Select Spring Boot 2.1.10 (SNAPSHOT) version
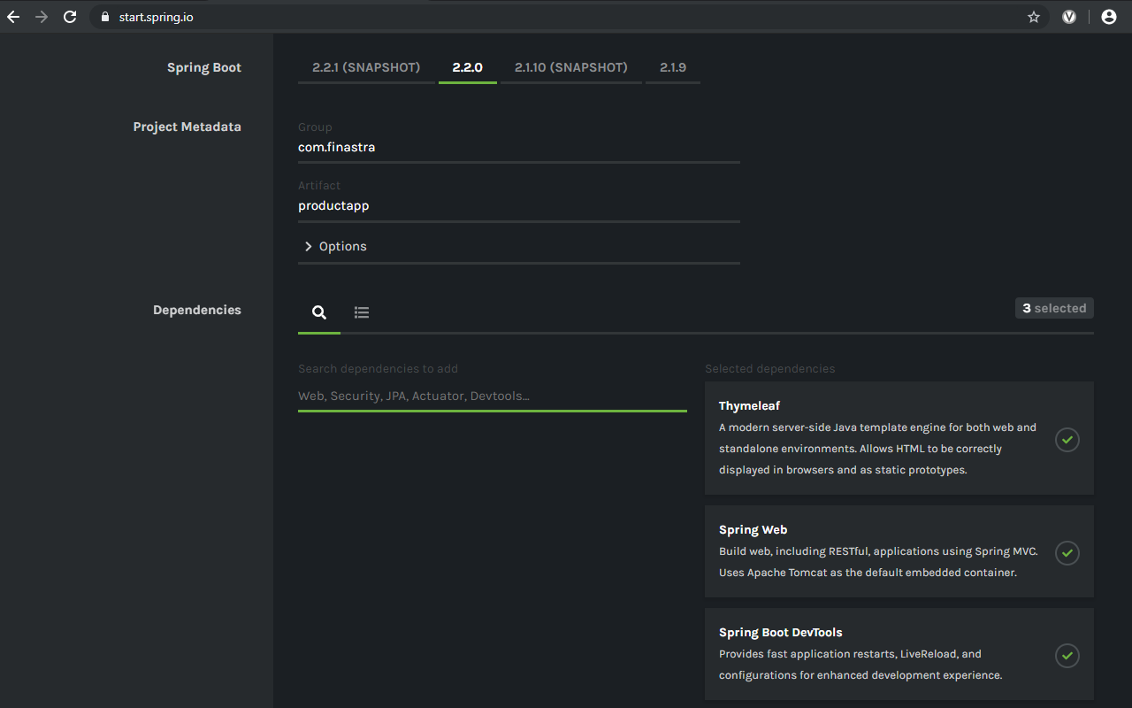The width and height of the screenshot is (1132, 708). click(571, 67)
